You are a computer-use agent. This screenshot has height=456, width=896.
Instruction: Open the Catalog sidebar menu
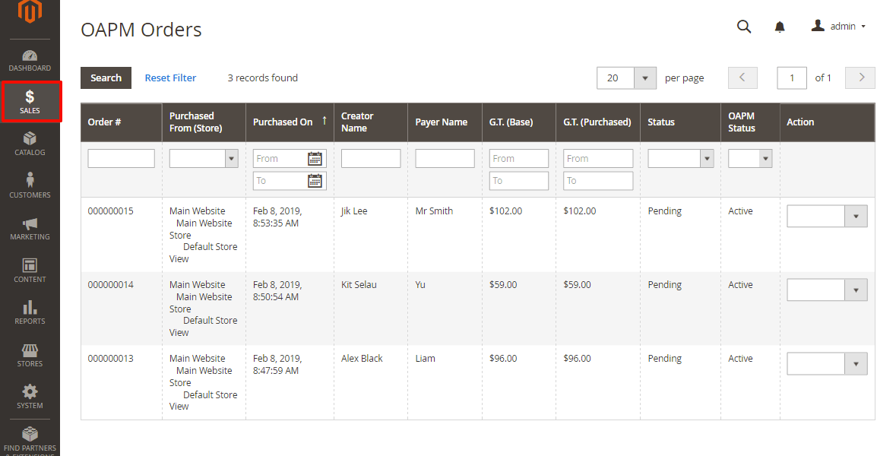coord(30,144)
